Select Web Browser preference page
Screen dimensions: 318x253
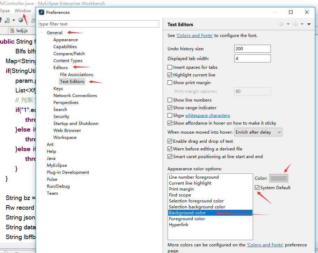[x=67, y=131]
